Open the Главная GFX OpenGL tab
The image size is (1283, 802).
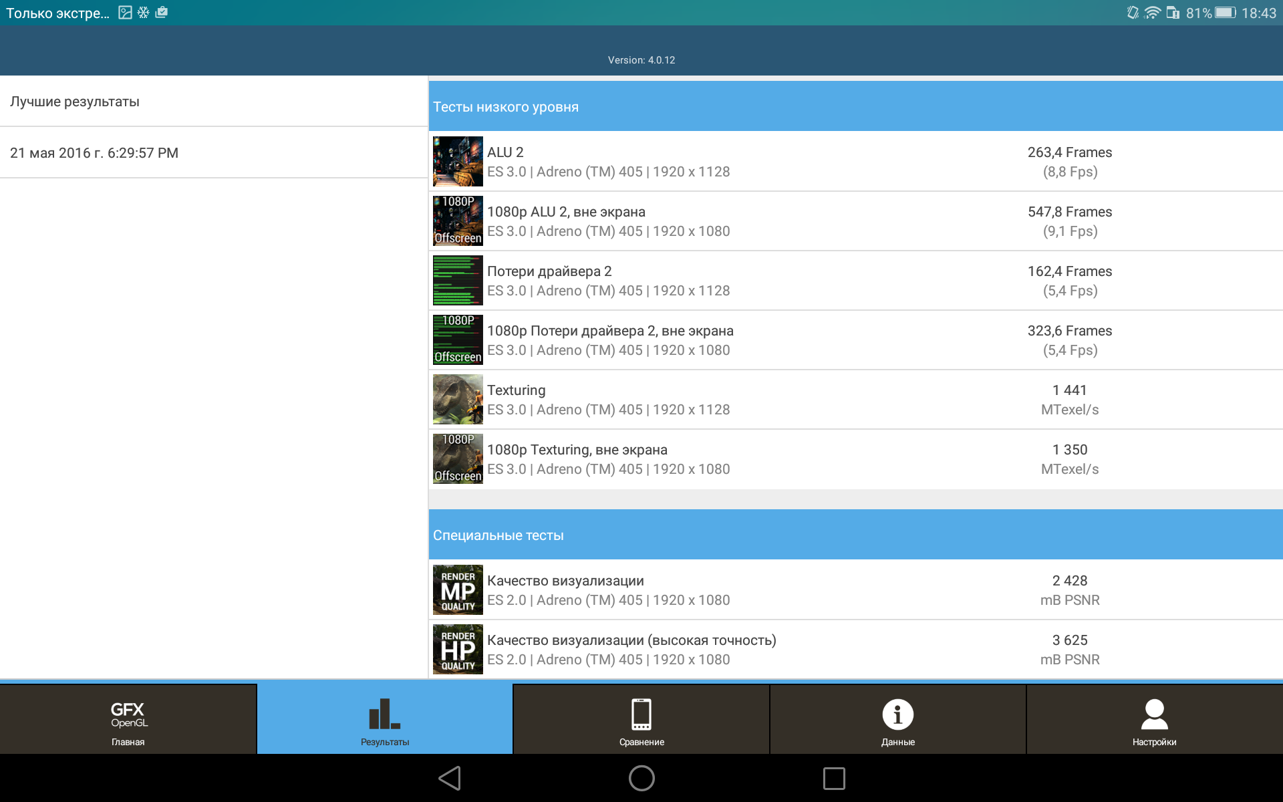point(128,719)
